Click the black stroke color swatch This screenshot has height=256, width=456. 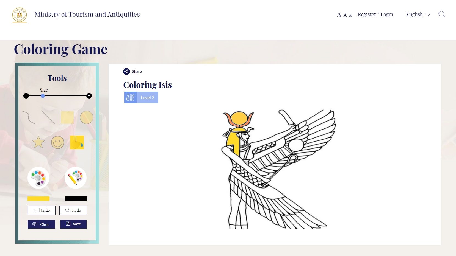76,199
